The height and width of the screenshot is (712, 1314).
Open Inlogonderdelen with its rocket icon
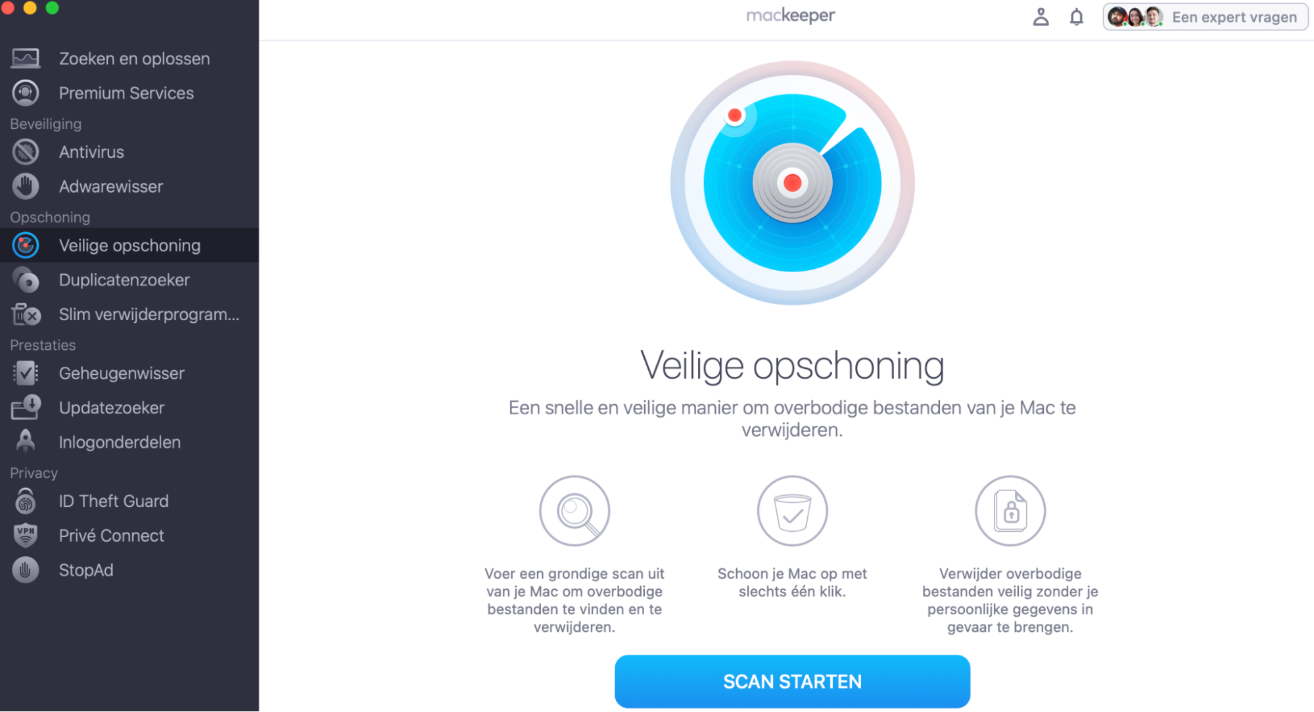[25, 442]
